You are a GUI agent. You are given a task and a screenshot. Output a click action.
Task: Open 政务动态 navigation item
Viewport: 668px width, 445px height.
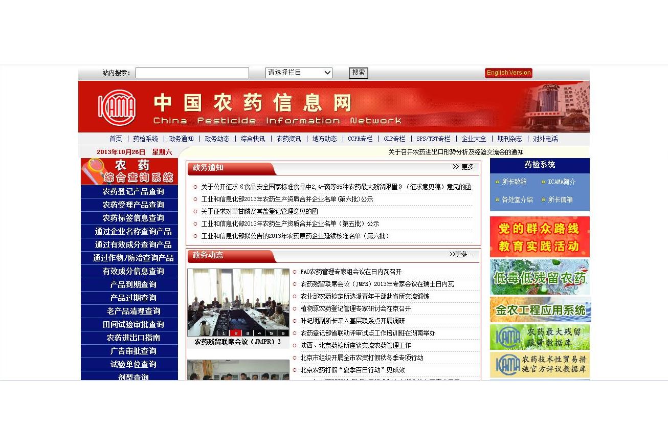(x=217, y=139)
